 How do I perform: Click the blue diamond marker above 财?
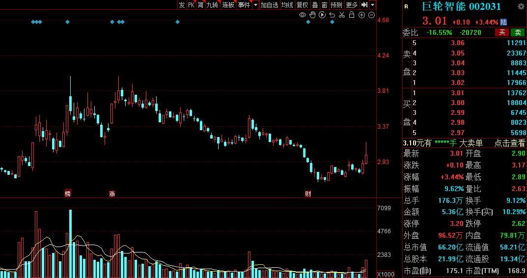[x=308, y=22]
